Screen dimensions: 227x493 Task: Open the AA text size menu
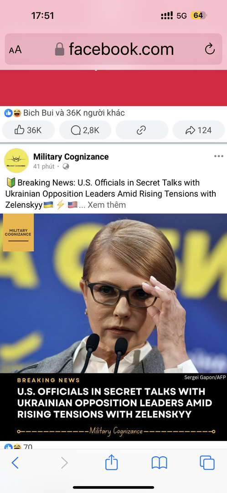(x=15, y=50)
